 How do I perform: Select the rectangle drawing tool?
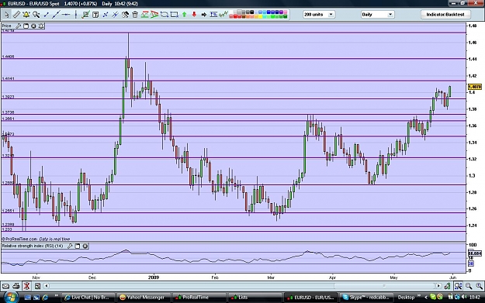174,14
